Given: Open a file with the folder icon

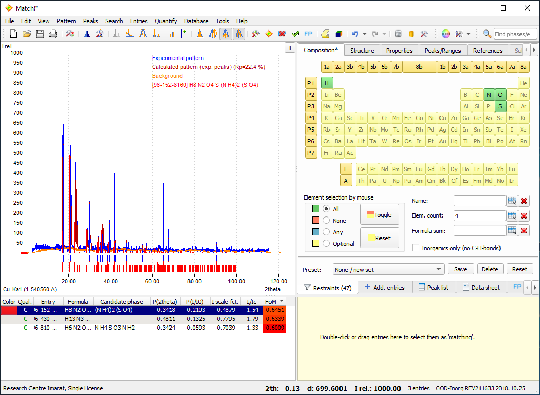Looking at the screenshot, I should (x=26, y=34).
